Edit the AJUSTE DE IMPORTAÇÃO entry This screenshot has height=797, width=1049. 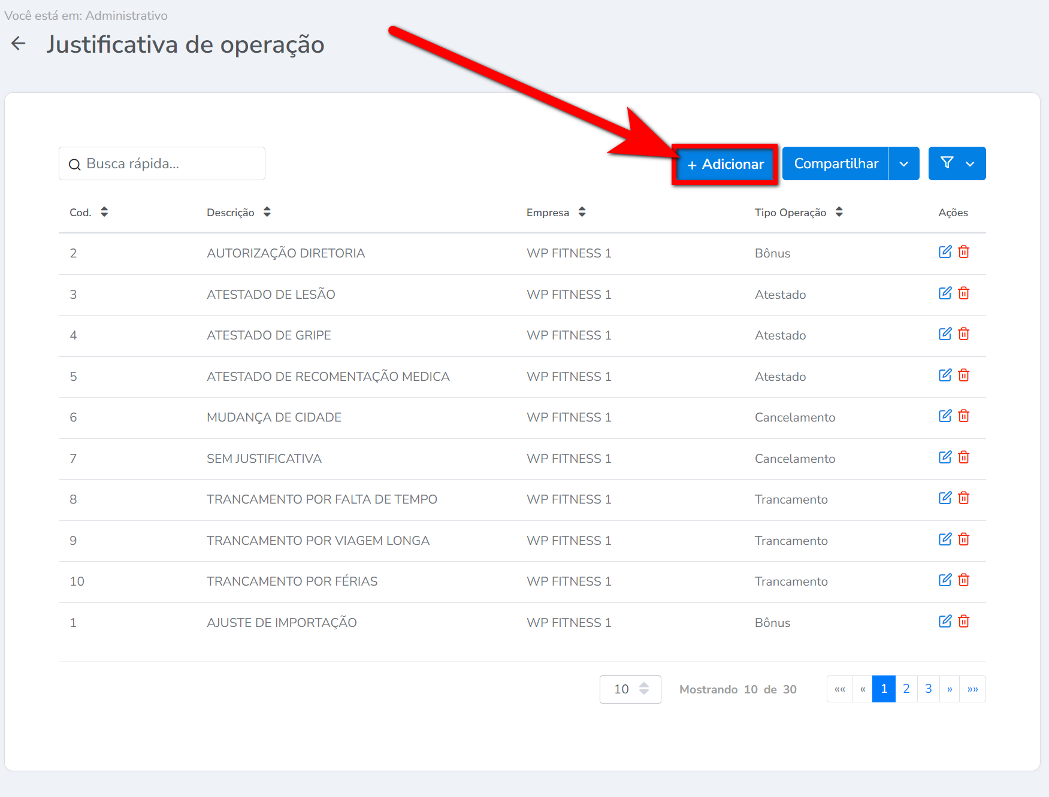click(945, 622)
